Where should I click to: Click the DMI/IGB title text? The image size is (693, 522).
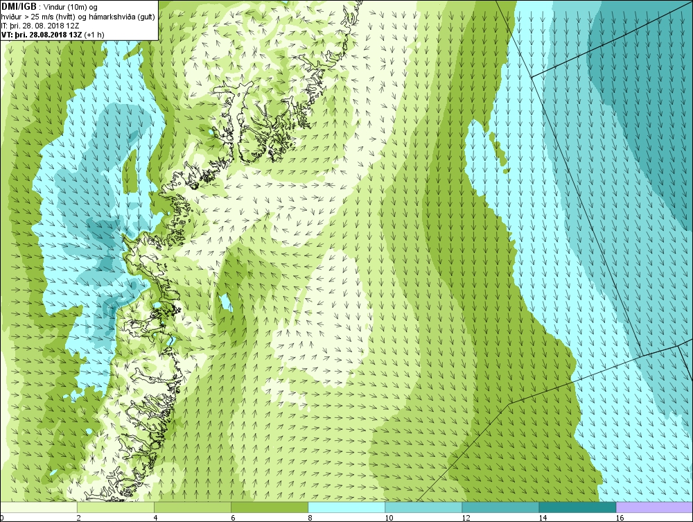click(19, 7)
